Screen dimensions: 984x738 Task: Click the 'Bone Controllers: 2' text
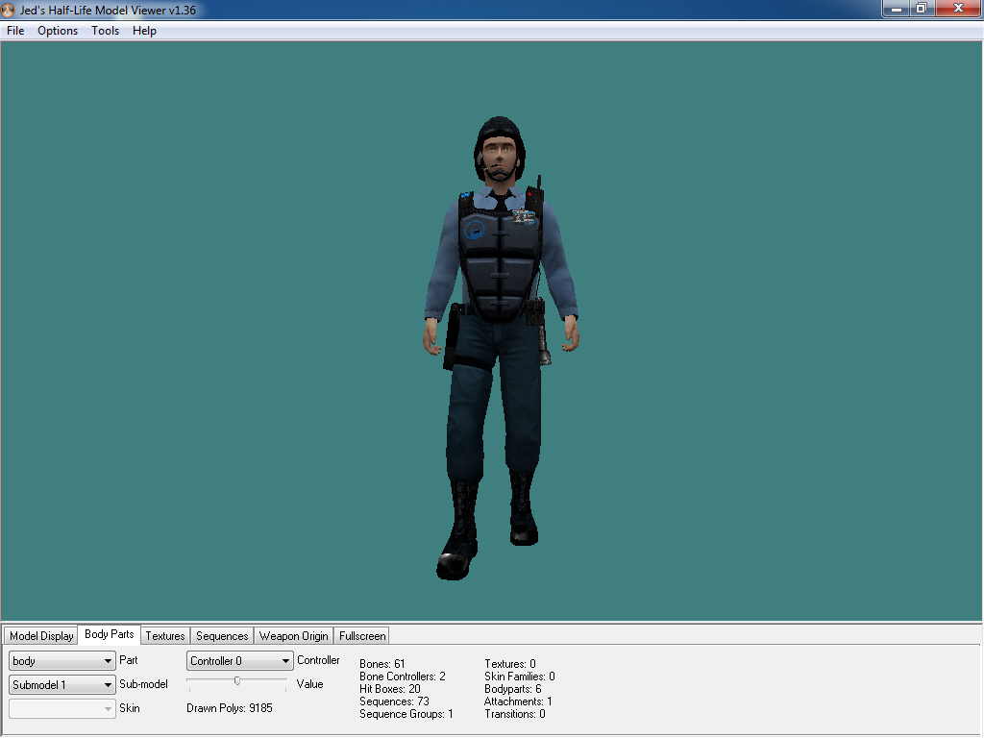(403, 676)
